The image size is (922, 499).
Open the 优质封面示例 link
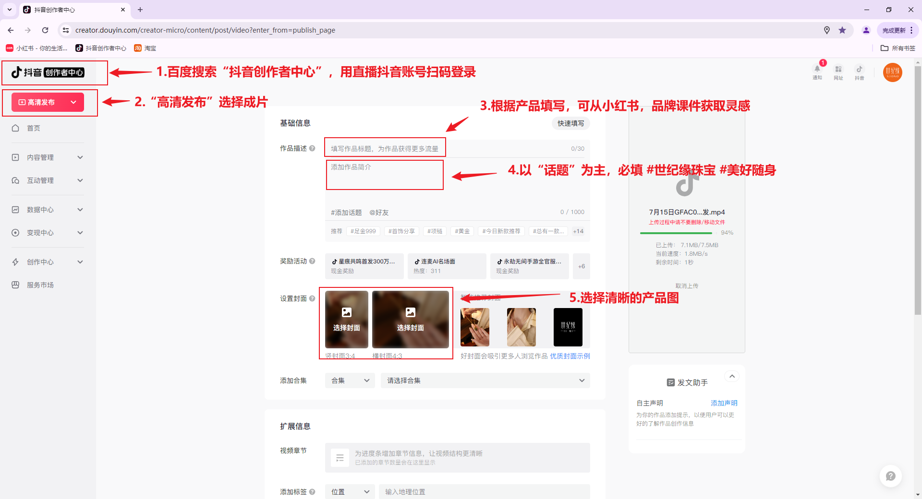point(570,356)
